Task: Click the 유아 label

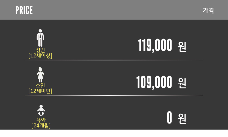Action: pos(41,120)
